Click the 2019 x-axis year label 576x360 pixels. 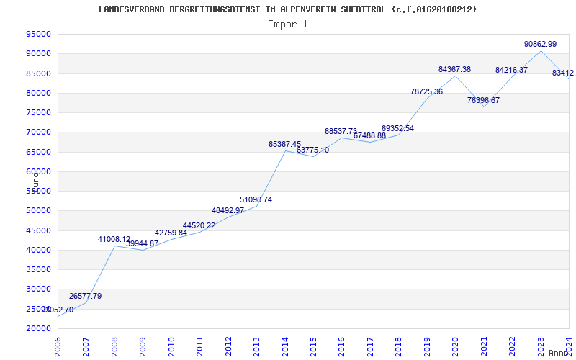click(427, 347)
